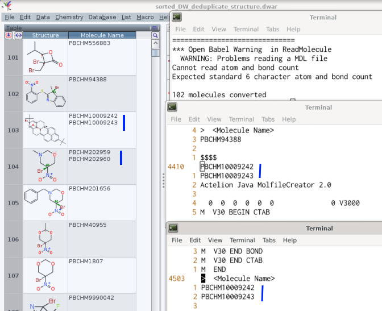Click the magnifier search icon above scrollbar

[155, 35]
